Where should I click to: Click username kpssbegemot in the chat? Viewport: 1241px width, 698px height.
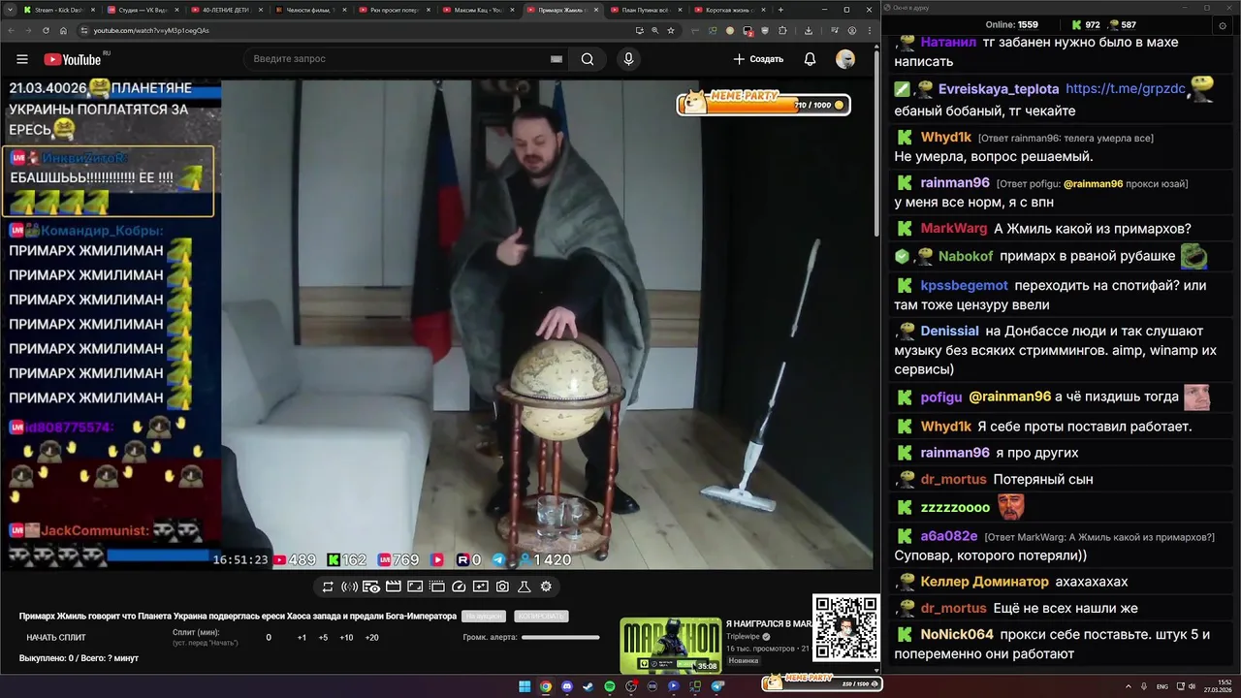click(x=964, y=286)
